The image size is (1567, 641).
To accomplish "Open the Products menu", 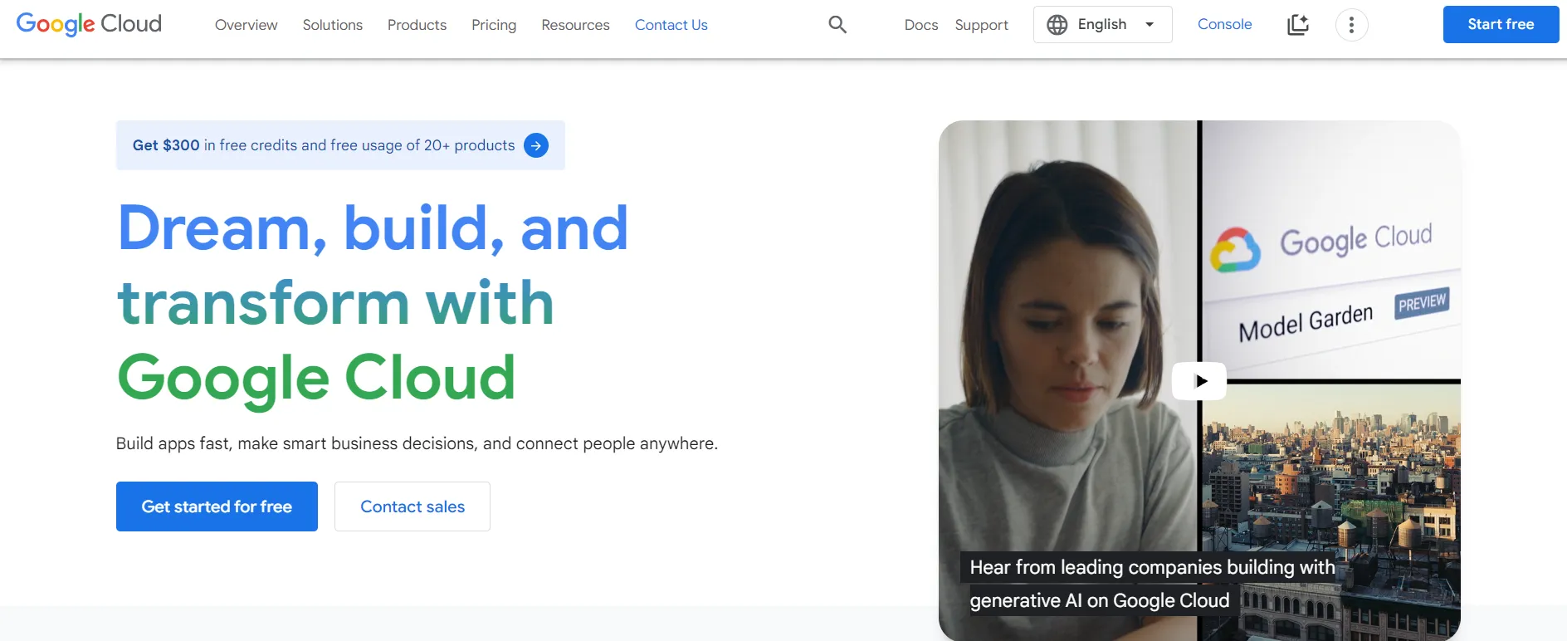I will click(x=417, y=25).
